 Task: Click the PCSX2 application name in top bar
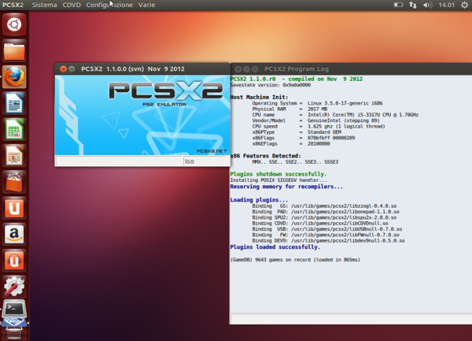(13, 5)
